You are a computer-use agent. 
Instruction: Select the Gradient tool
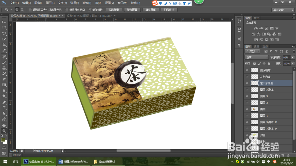(x=4, y=85)
